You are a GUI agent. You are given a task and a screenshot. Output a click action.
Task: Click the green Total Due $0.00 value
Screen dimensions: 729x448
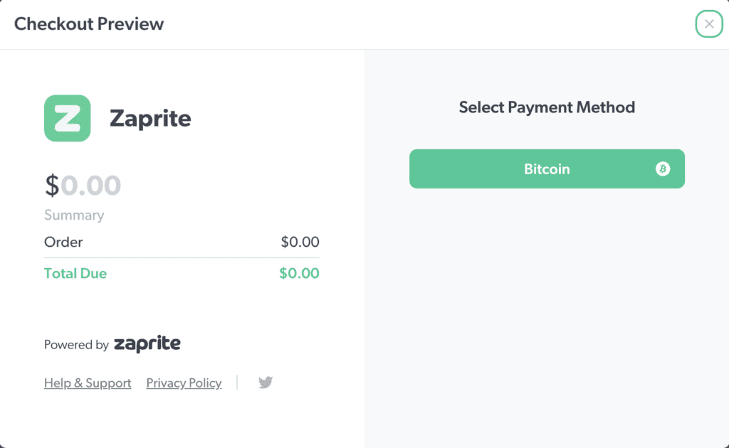(299, 273)
